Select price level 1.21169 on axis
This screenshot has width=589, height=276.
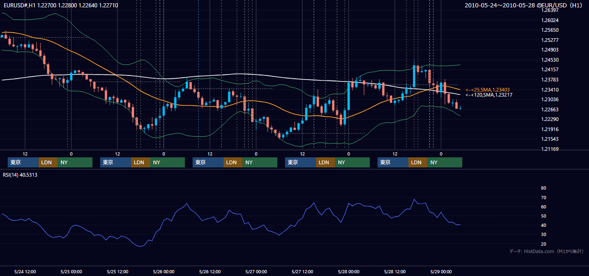549,149
